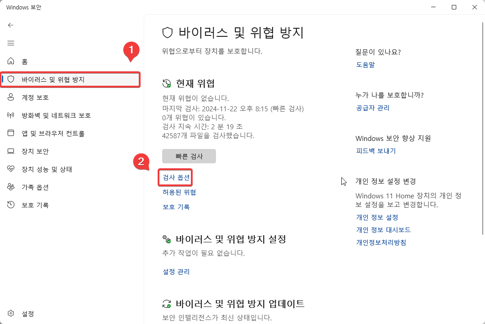
Task: View 허용된 위협 allowed threats
Action: pyautogui.click(x=179, y=192)
